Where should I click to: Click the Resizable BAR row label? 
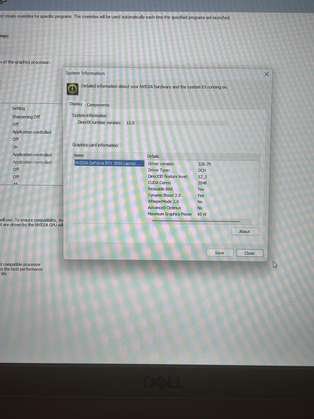[160, 189]
